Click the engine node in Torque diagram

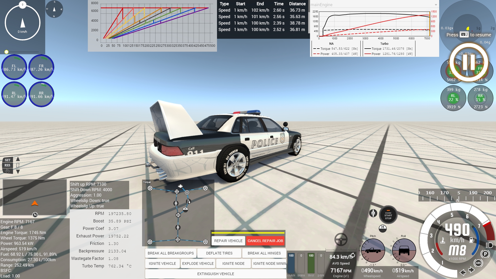[180, 186]
